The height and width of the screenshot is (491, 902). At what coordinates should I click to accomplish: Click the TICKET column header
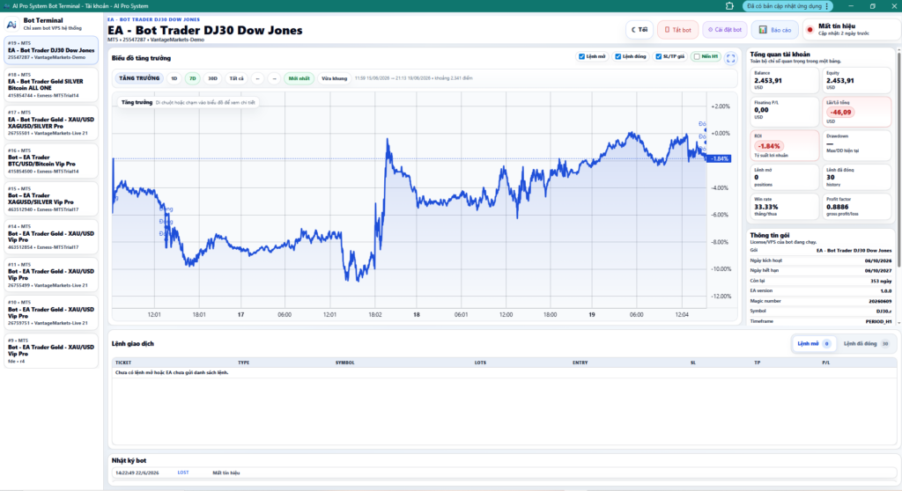click(123, 363)
